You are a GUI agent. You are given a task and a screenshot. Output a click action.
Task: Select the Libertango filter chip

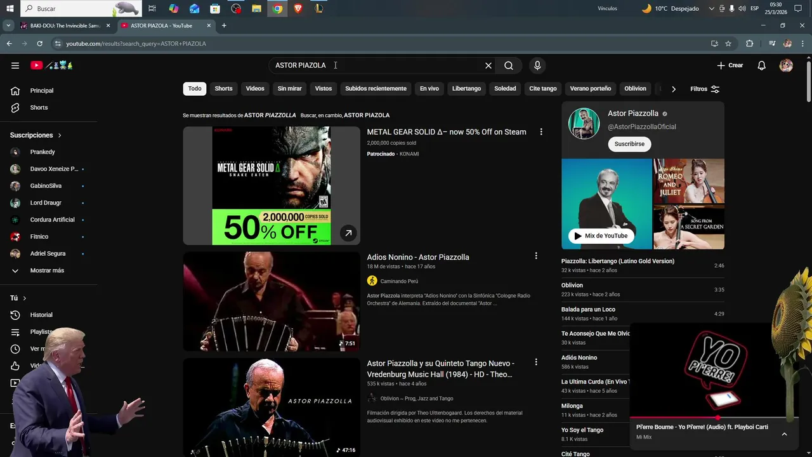[x=466, y=89]
